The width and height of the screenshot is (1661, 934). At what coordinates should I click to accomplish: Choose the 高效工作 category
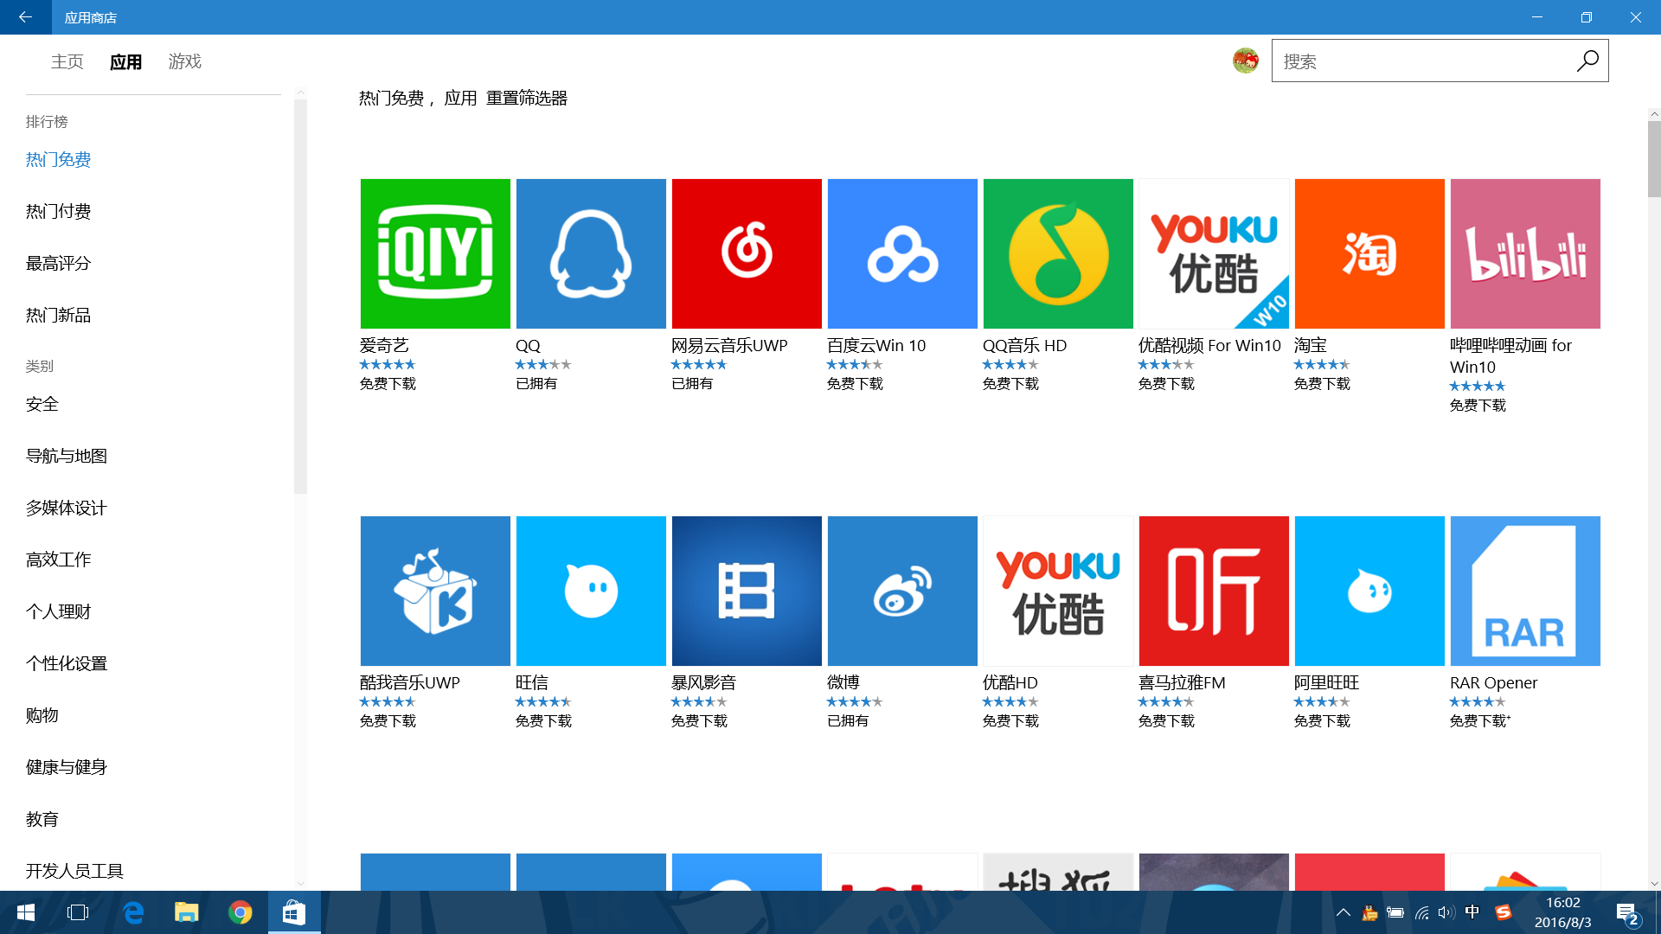(59, 560)
